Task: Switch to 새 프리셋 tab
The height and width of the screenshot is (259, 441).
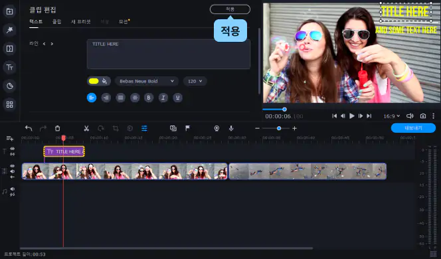Action: click(x=81, y=21)
